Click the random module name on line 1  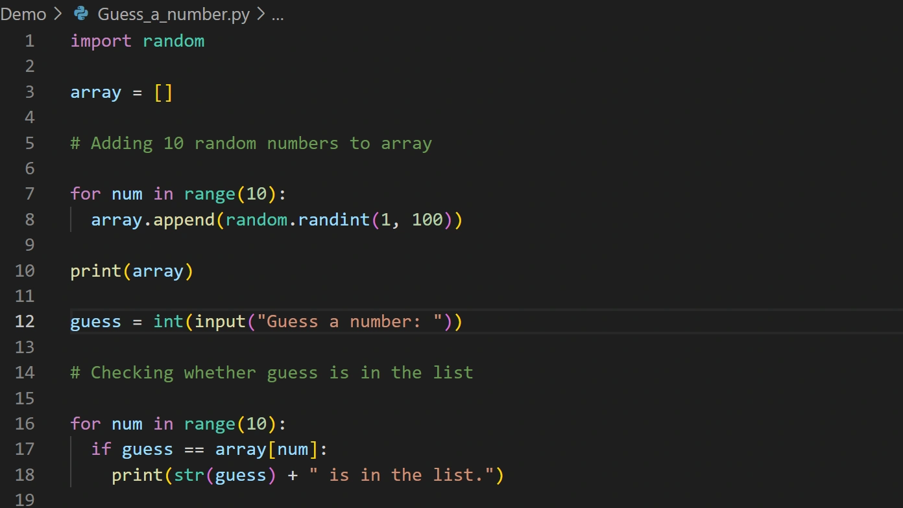click(173, 41)
